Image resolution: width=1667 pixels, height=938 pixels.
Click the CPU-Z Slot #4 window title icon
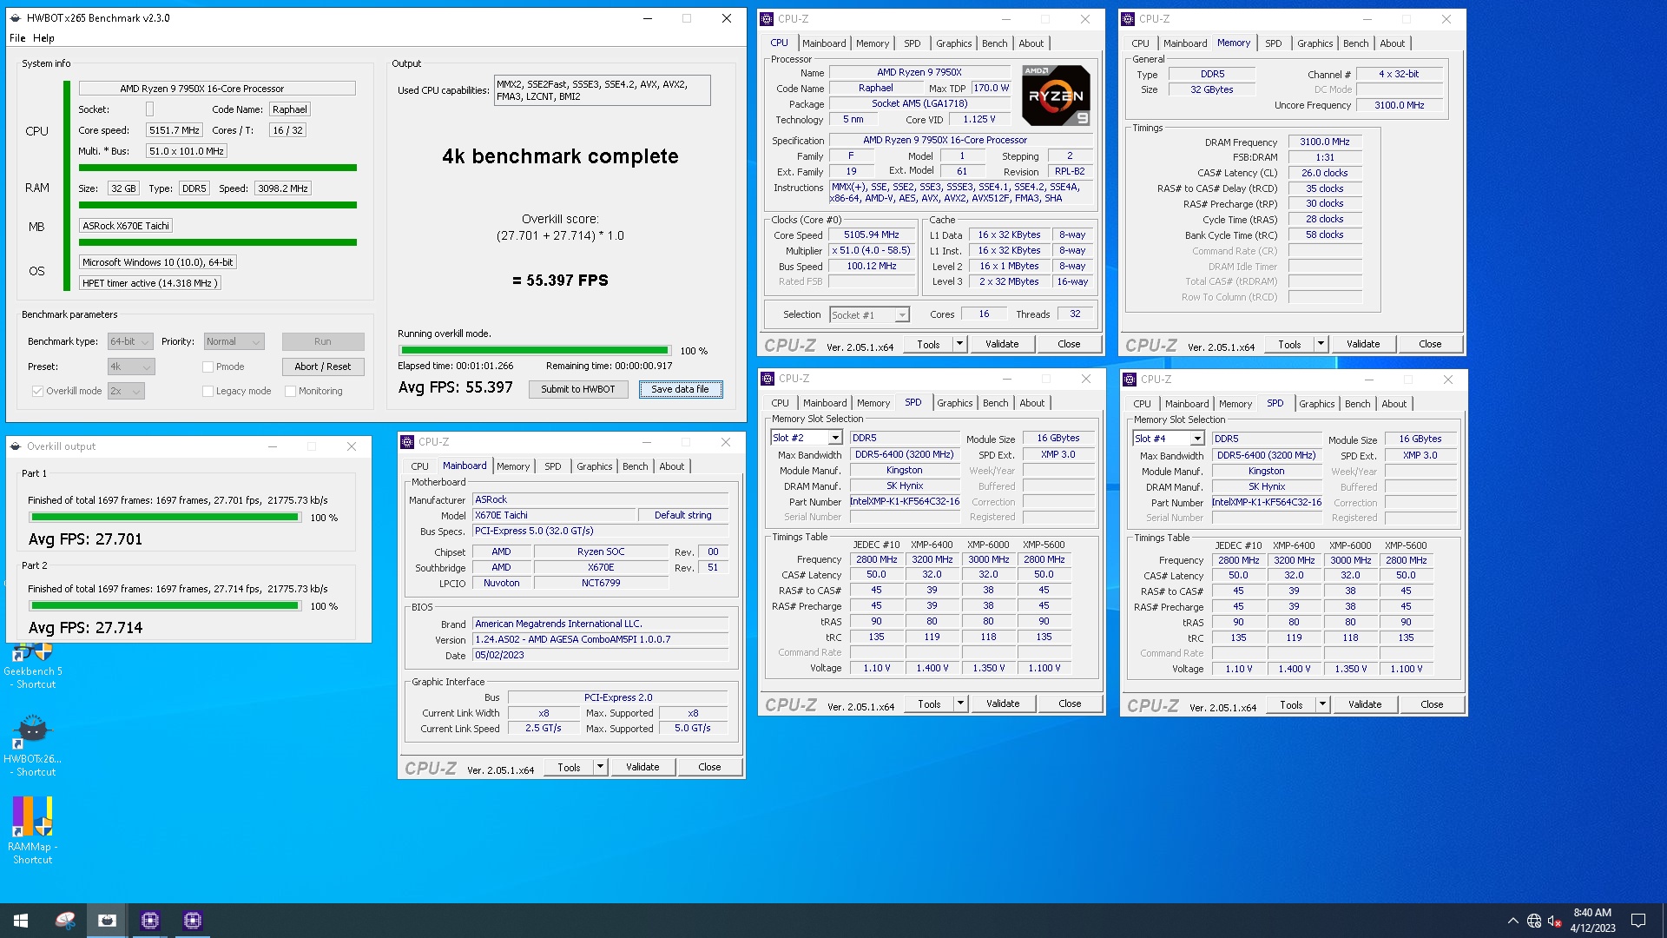point(1130,380)
